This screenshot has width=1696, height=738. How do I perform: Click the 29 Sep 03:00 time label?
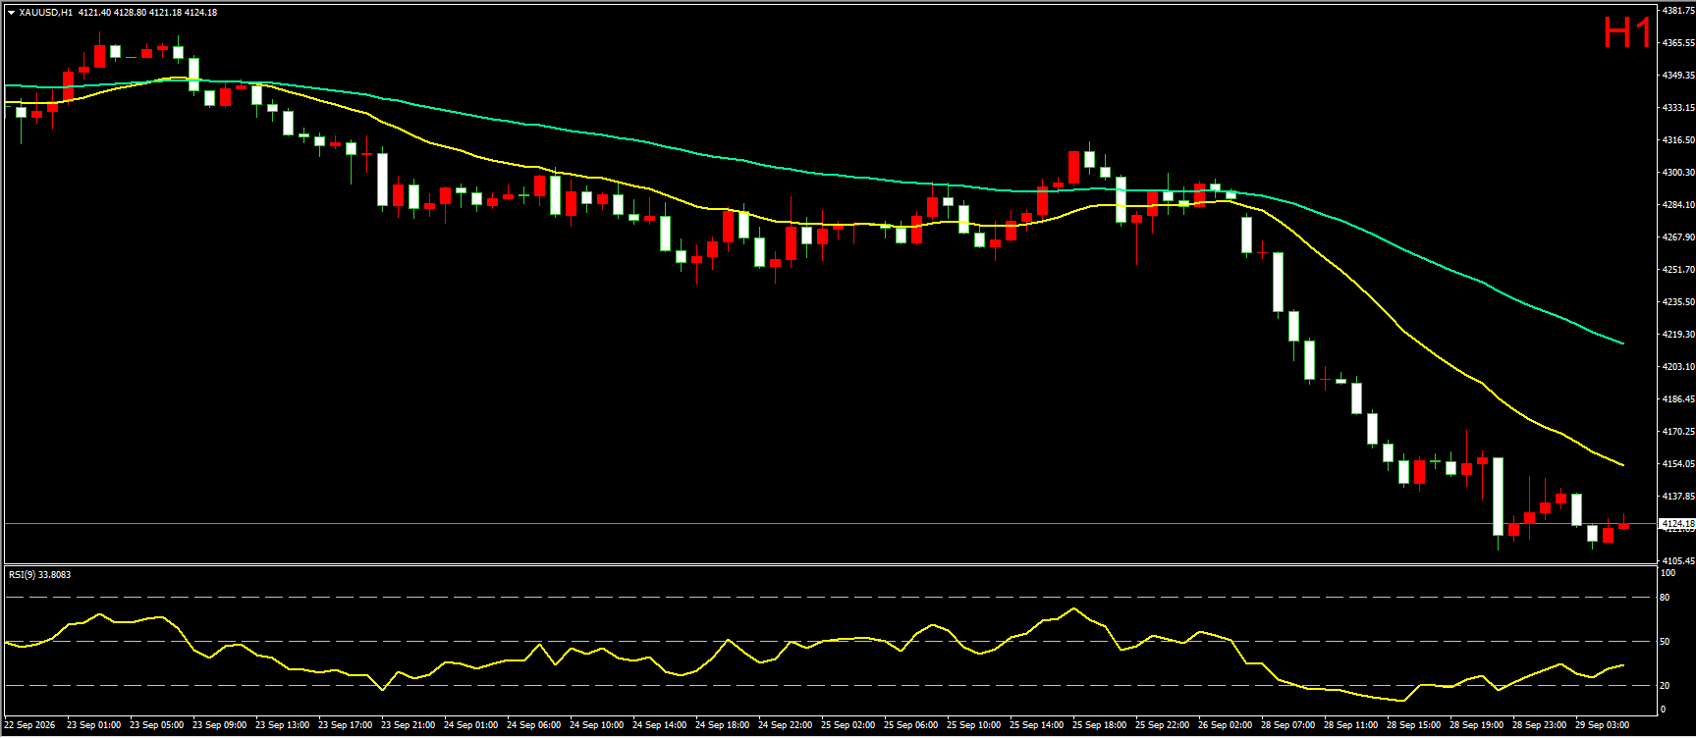[1602, 725]
